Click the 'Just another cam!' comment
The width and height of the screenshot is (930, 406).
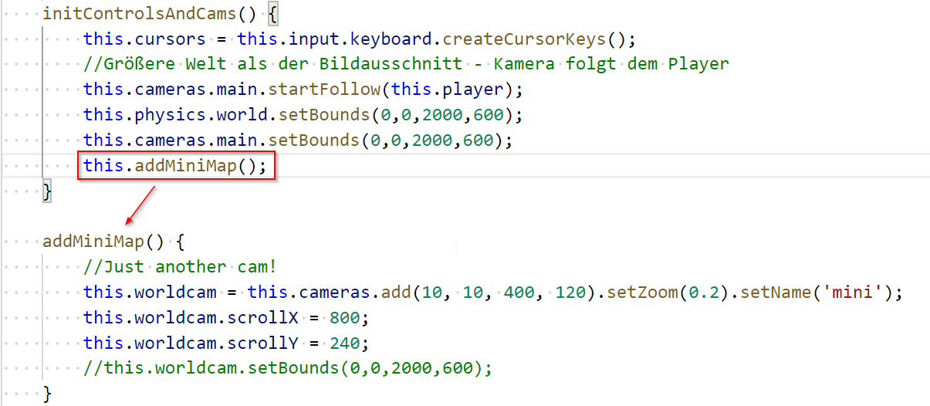[180, 267]
